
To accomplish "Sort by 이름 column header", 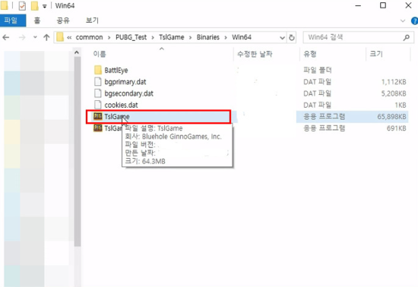I will point(100,54).
